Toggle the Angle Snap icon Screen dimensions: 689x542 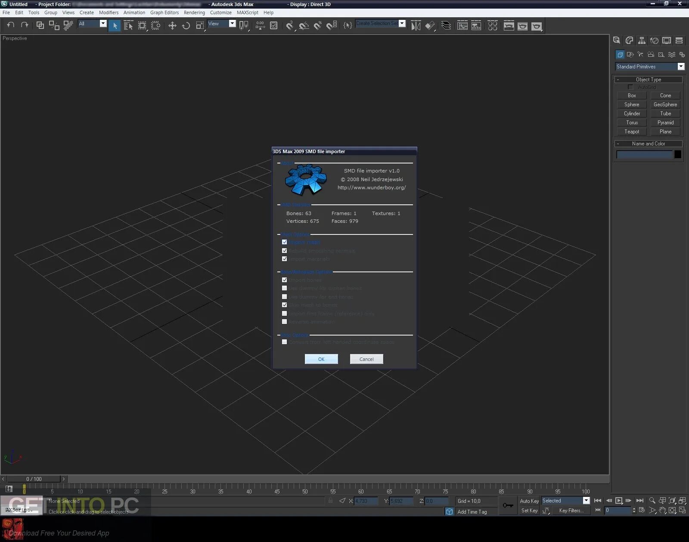pyautogui.click(x=304, y=26)
